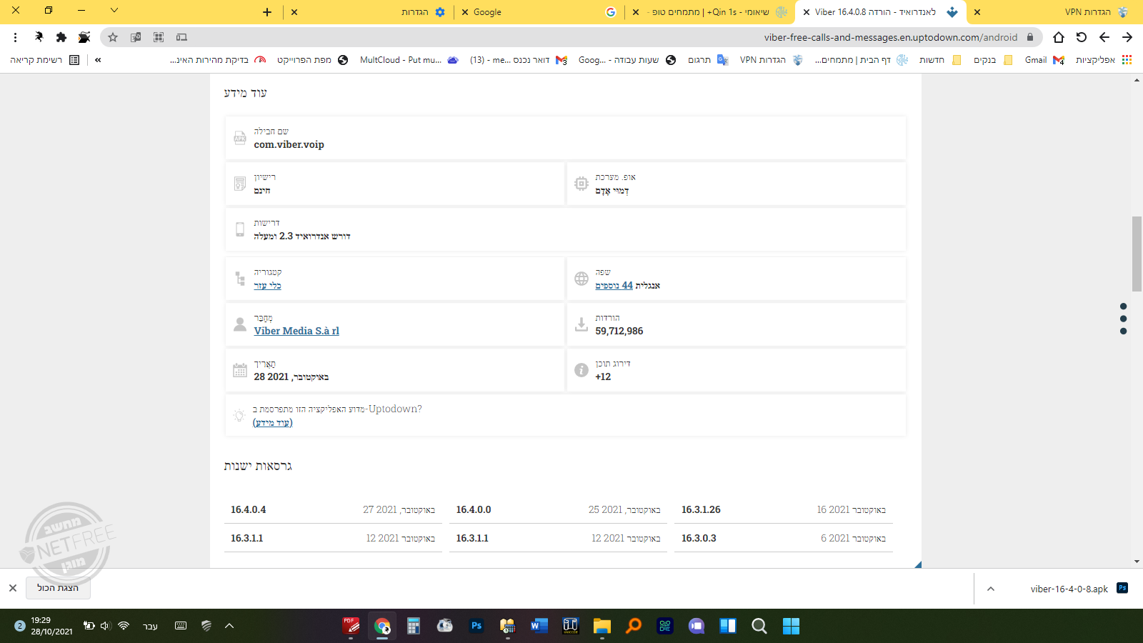Screen dimensions: 1143x643
Task: Open Chrome's three-dot menu
Action: click(x=15, y=37)
